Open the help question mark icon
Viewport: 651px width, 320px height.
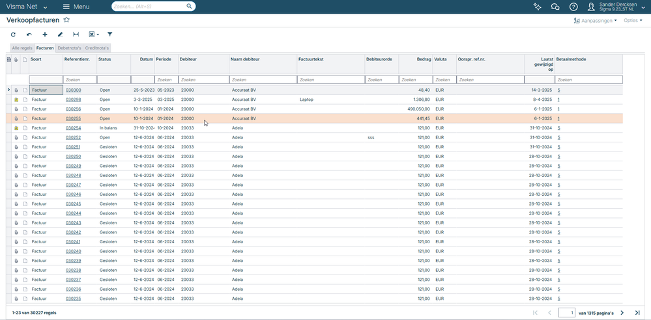click(573, 7)
